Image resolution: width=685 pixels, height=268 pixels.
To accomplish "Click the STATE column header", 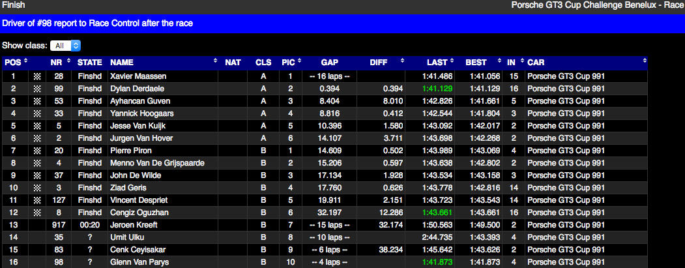I will pos(90,63).
